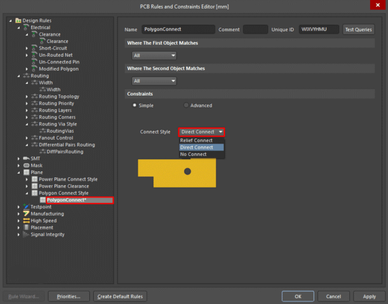
Task: Click the Testpoint category icon
Action: click(27, 207)
